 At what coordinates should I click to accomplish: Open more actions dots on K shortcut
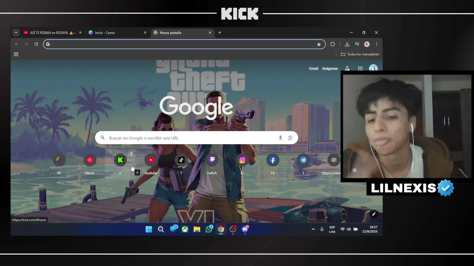[131, 154]
